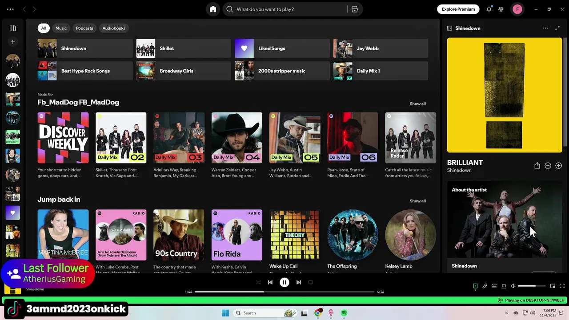Open Daily Mix 05 cover

tap(295, 138)
